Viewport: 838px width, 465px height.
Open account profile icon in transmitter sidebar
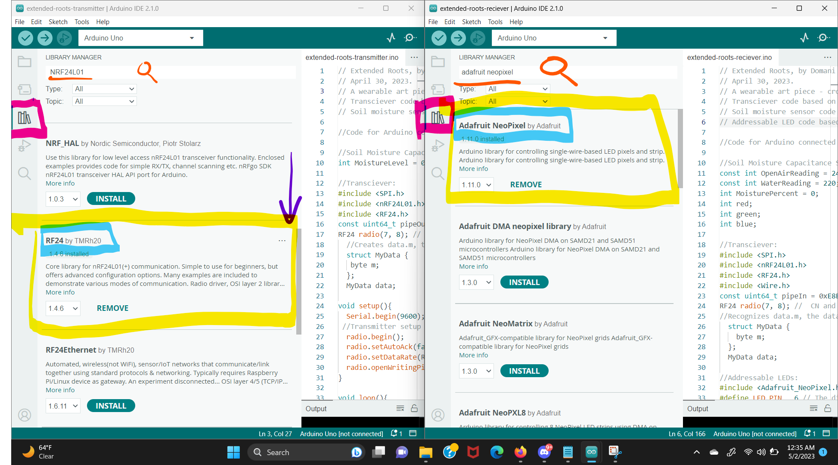pyautogui.click(x=25, y=415)
